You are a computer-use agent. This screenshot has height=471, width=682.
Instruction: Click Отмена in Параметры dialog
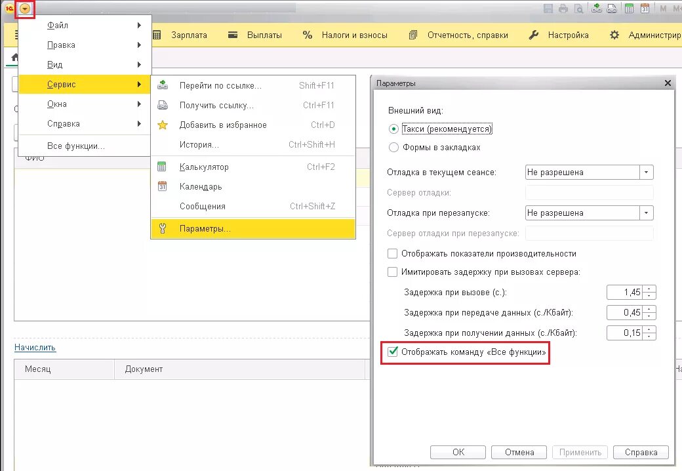(519, 452)
